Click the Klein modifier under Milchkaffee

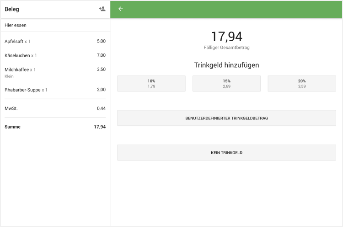pos(9,76)
